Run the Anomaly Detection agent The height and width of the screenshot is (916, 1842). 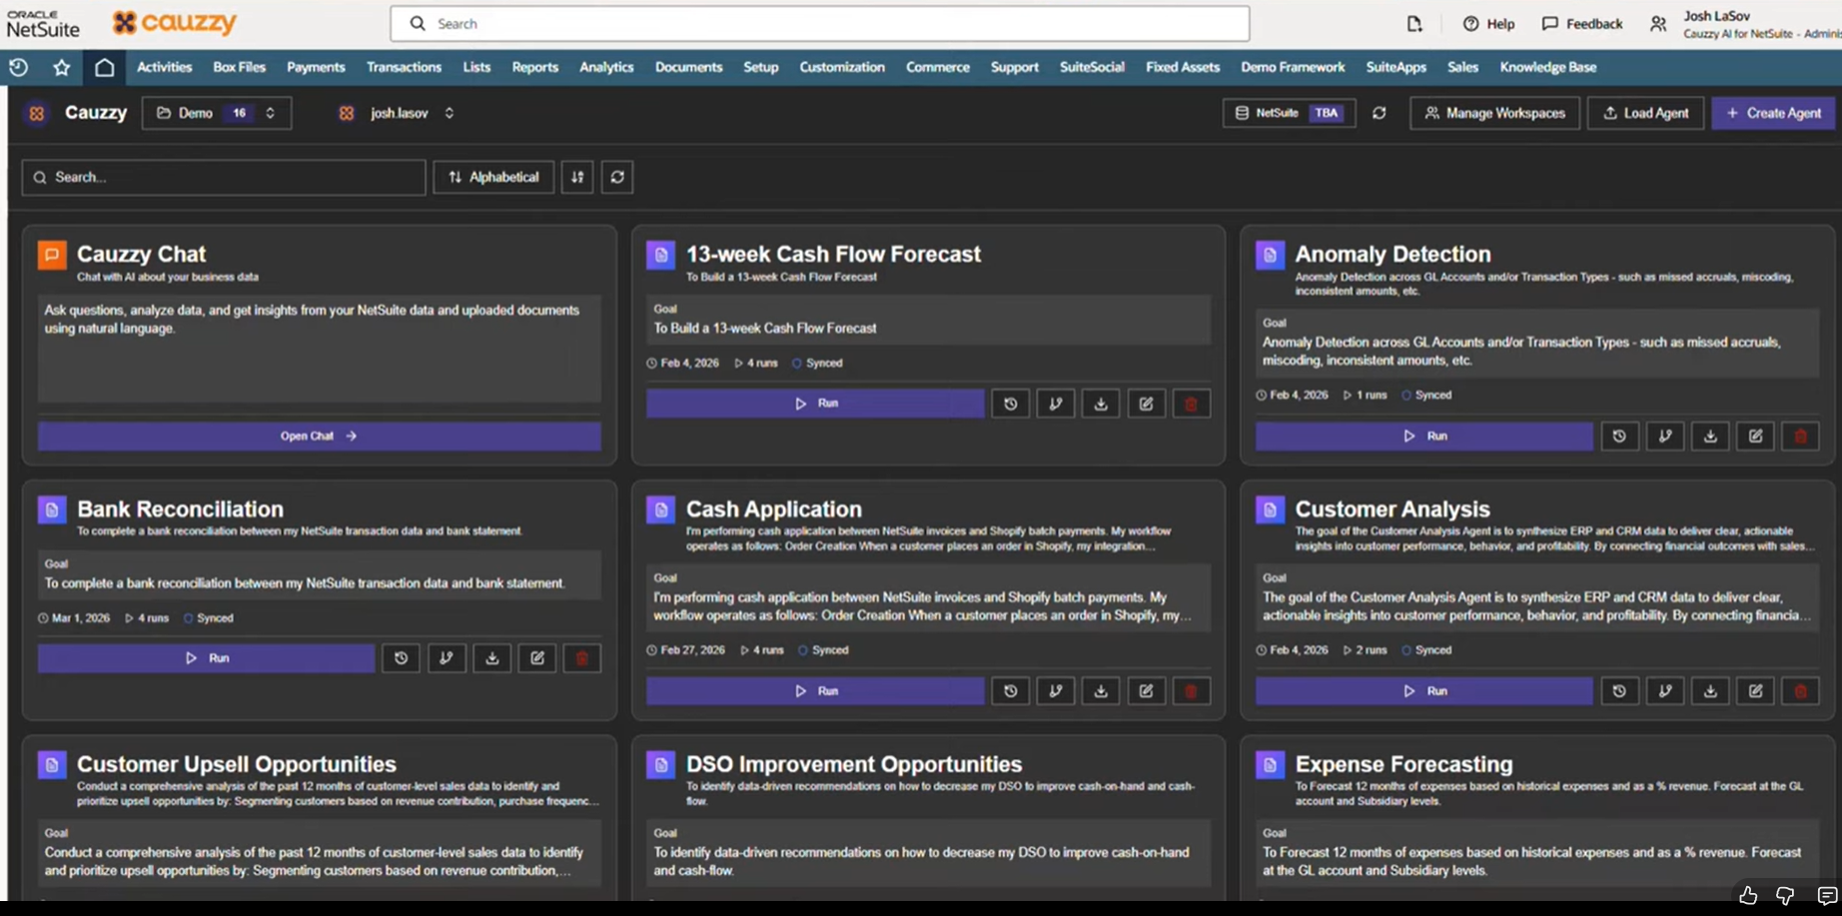click(1424, 437)
